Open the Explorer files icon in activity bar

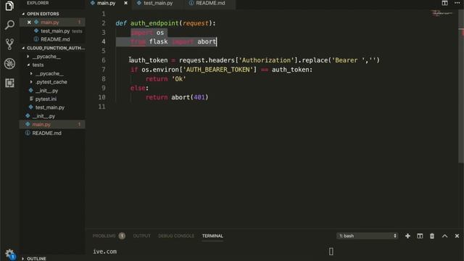coord(9,6)
